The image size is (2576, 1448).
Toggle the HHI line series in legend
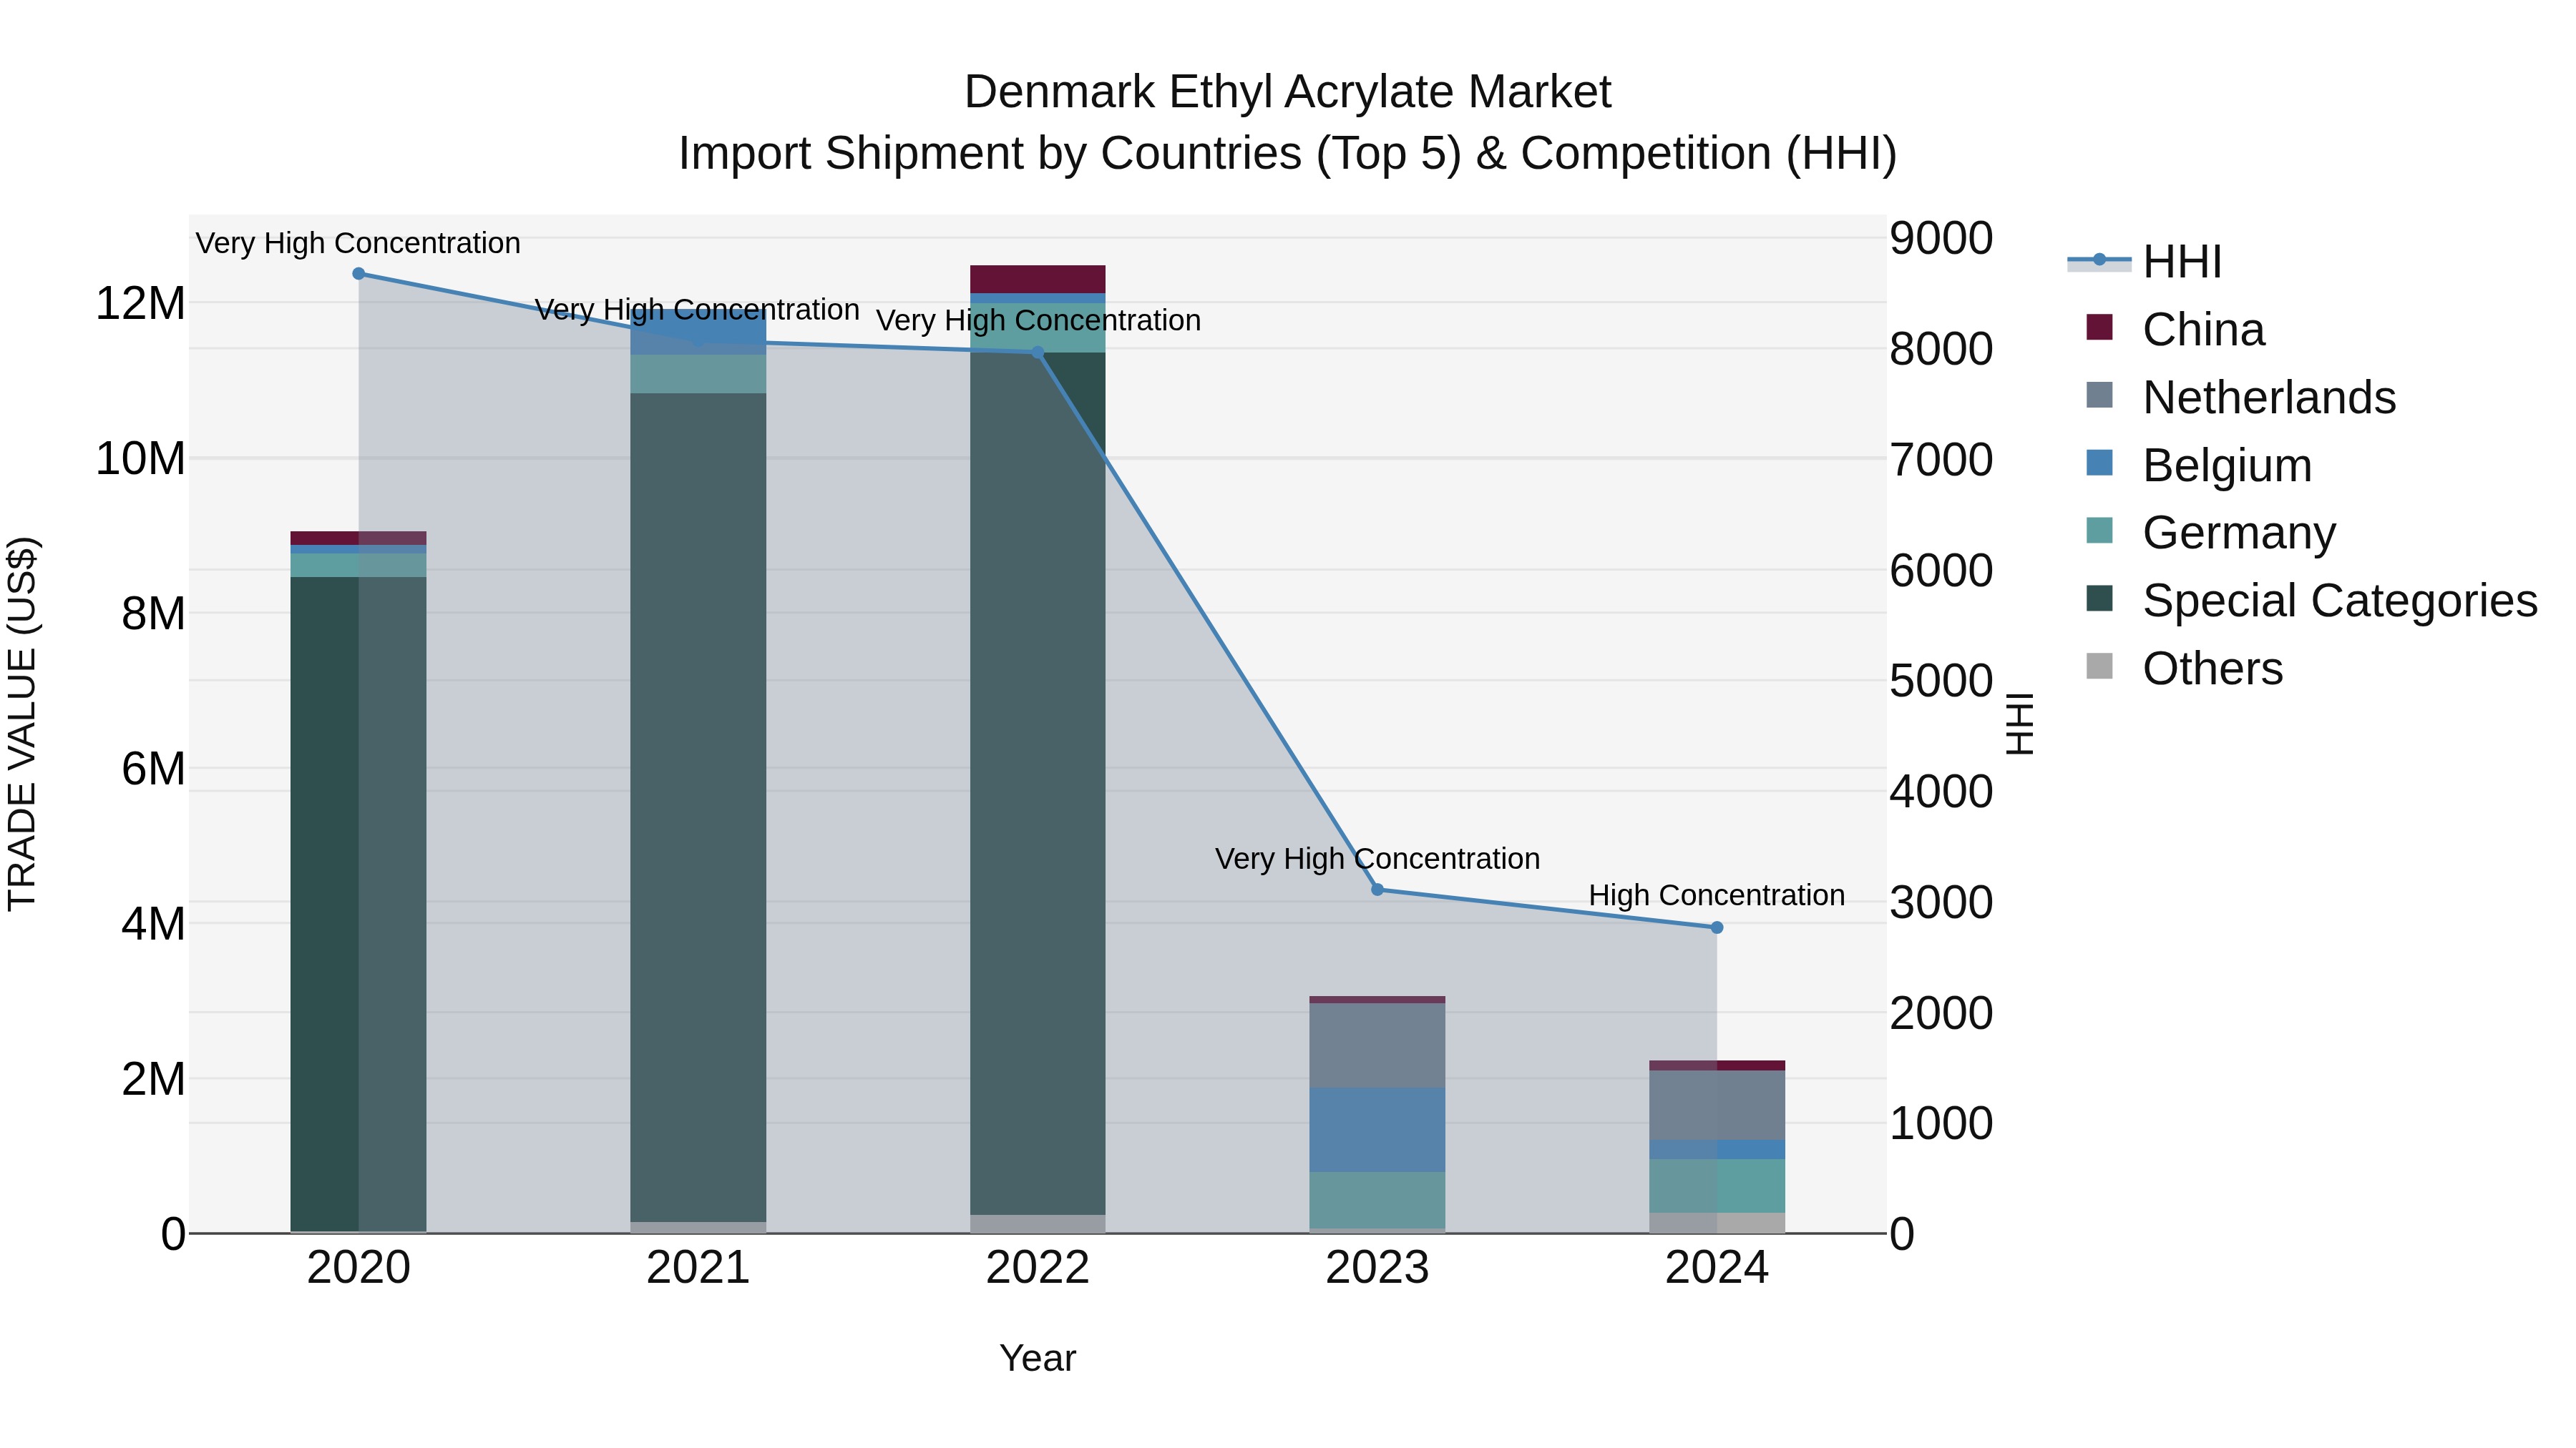tap(2145, 262)
